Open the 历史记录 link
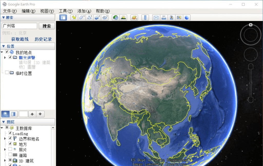 point(43,39)
